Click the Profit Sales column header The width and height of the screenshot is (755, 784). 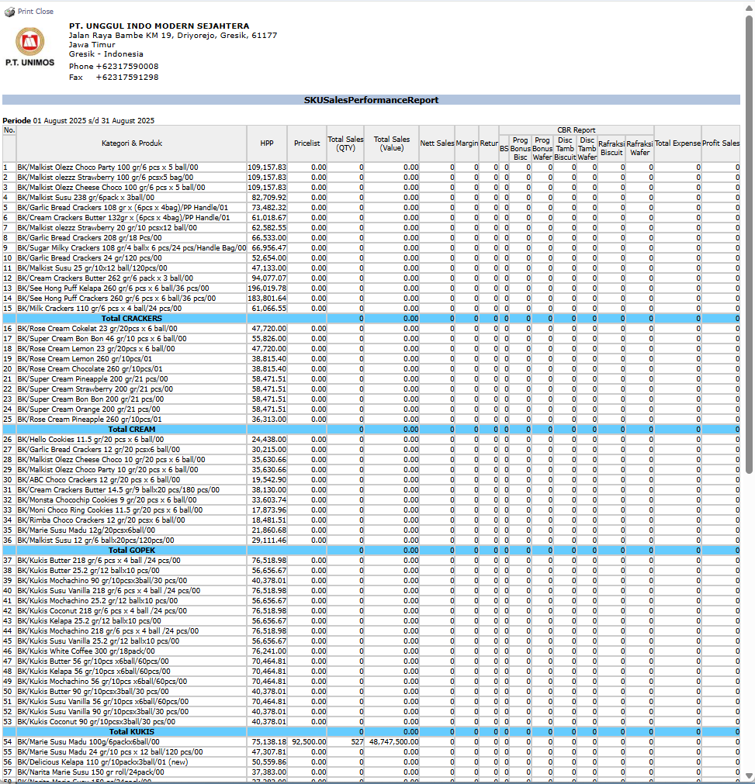click(x=721, y=143)
